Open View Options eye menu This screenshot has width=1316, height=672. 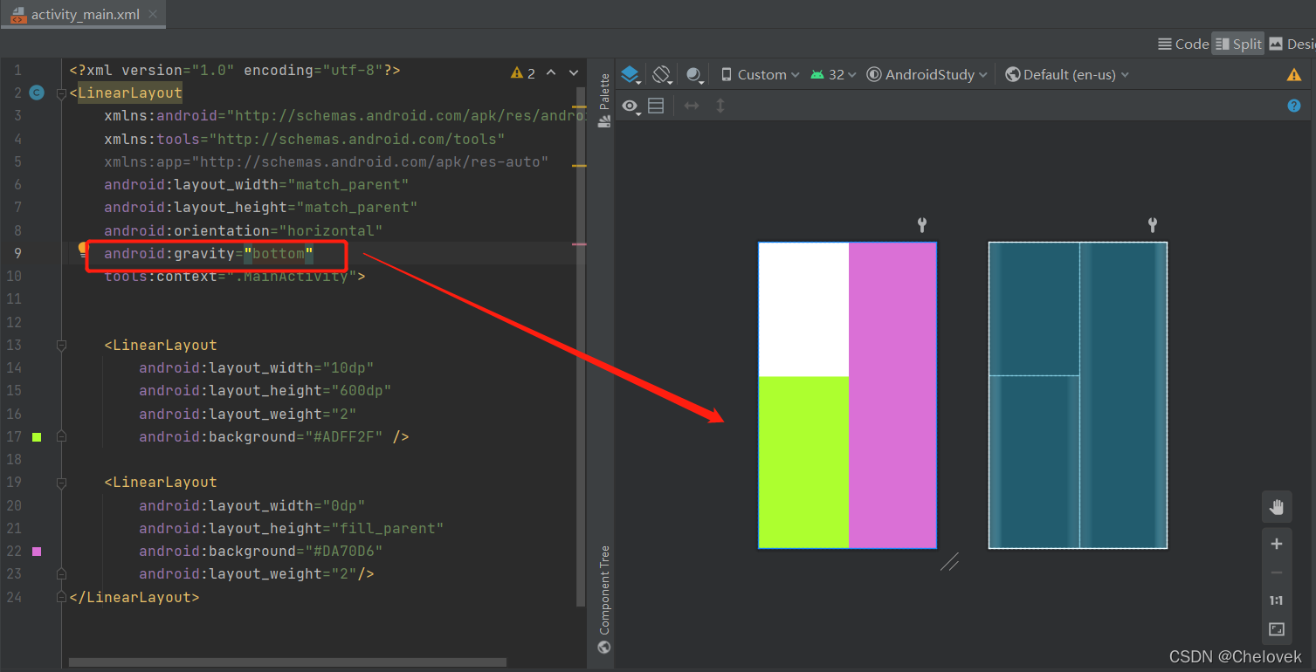[630, 106]
